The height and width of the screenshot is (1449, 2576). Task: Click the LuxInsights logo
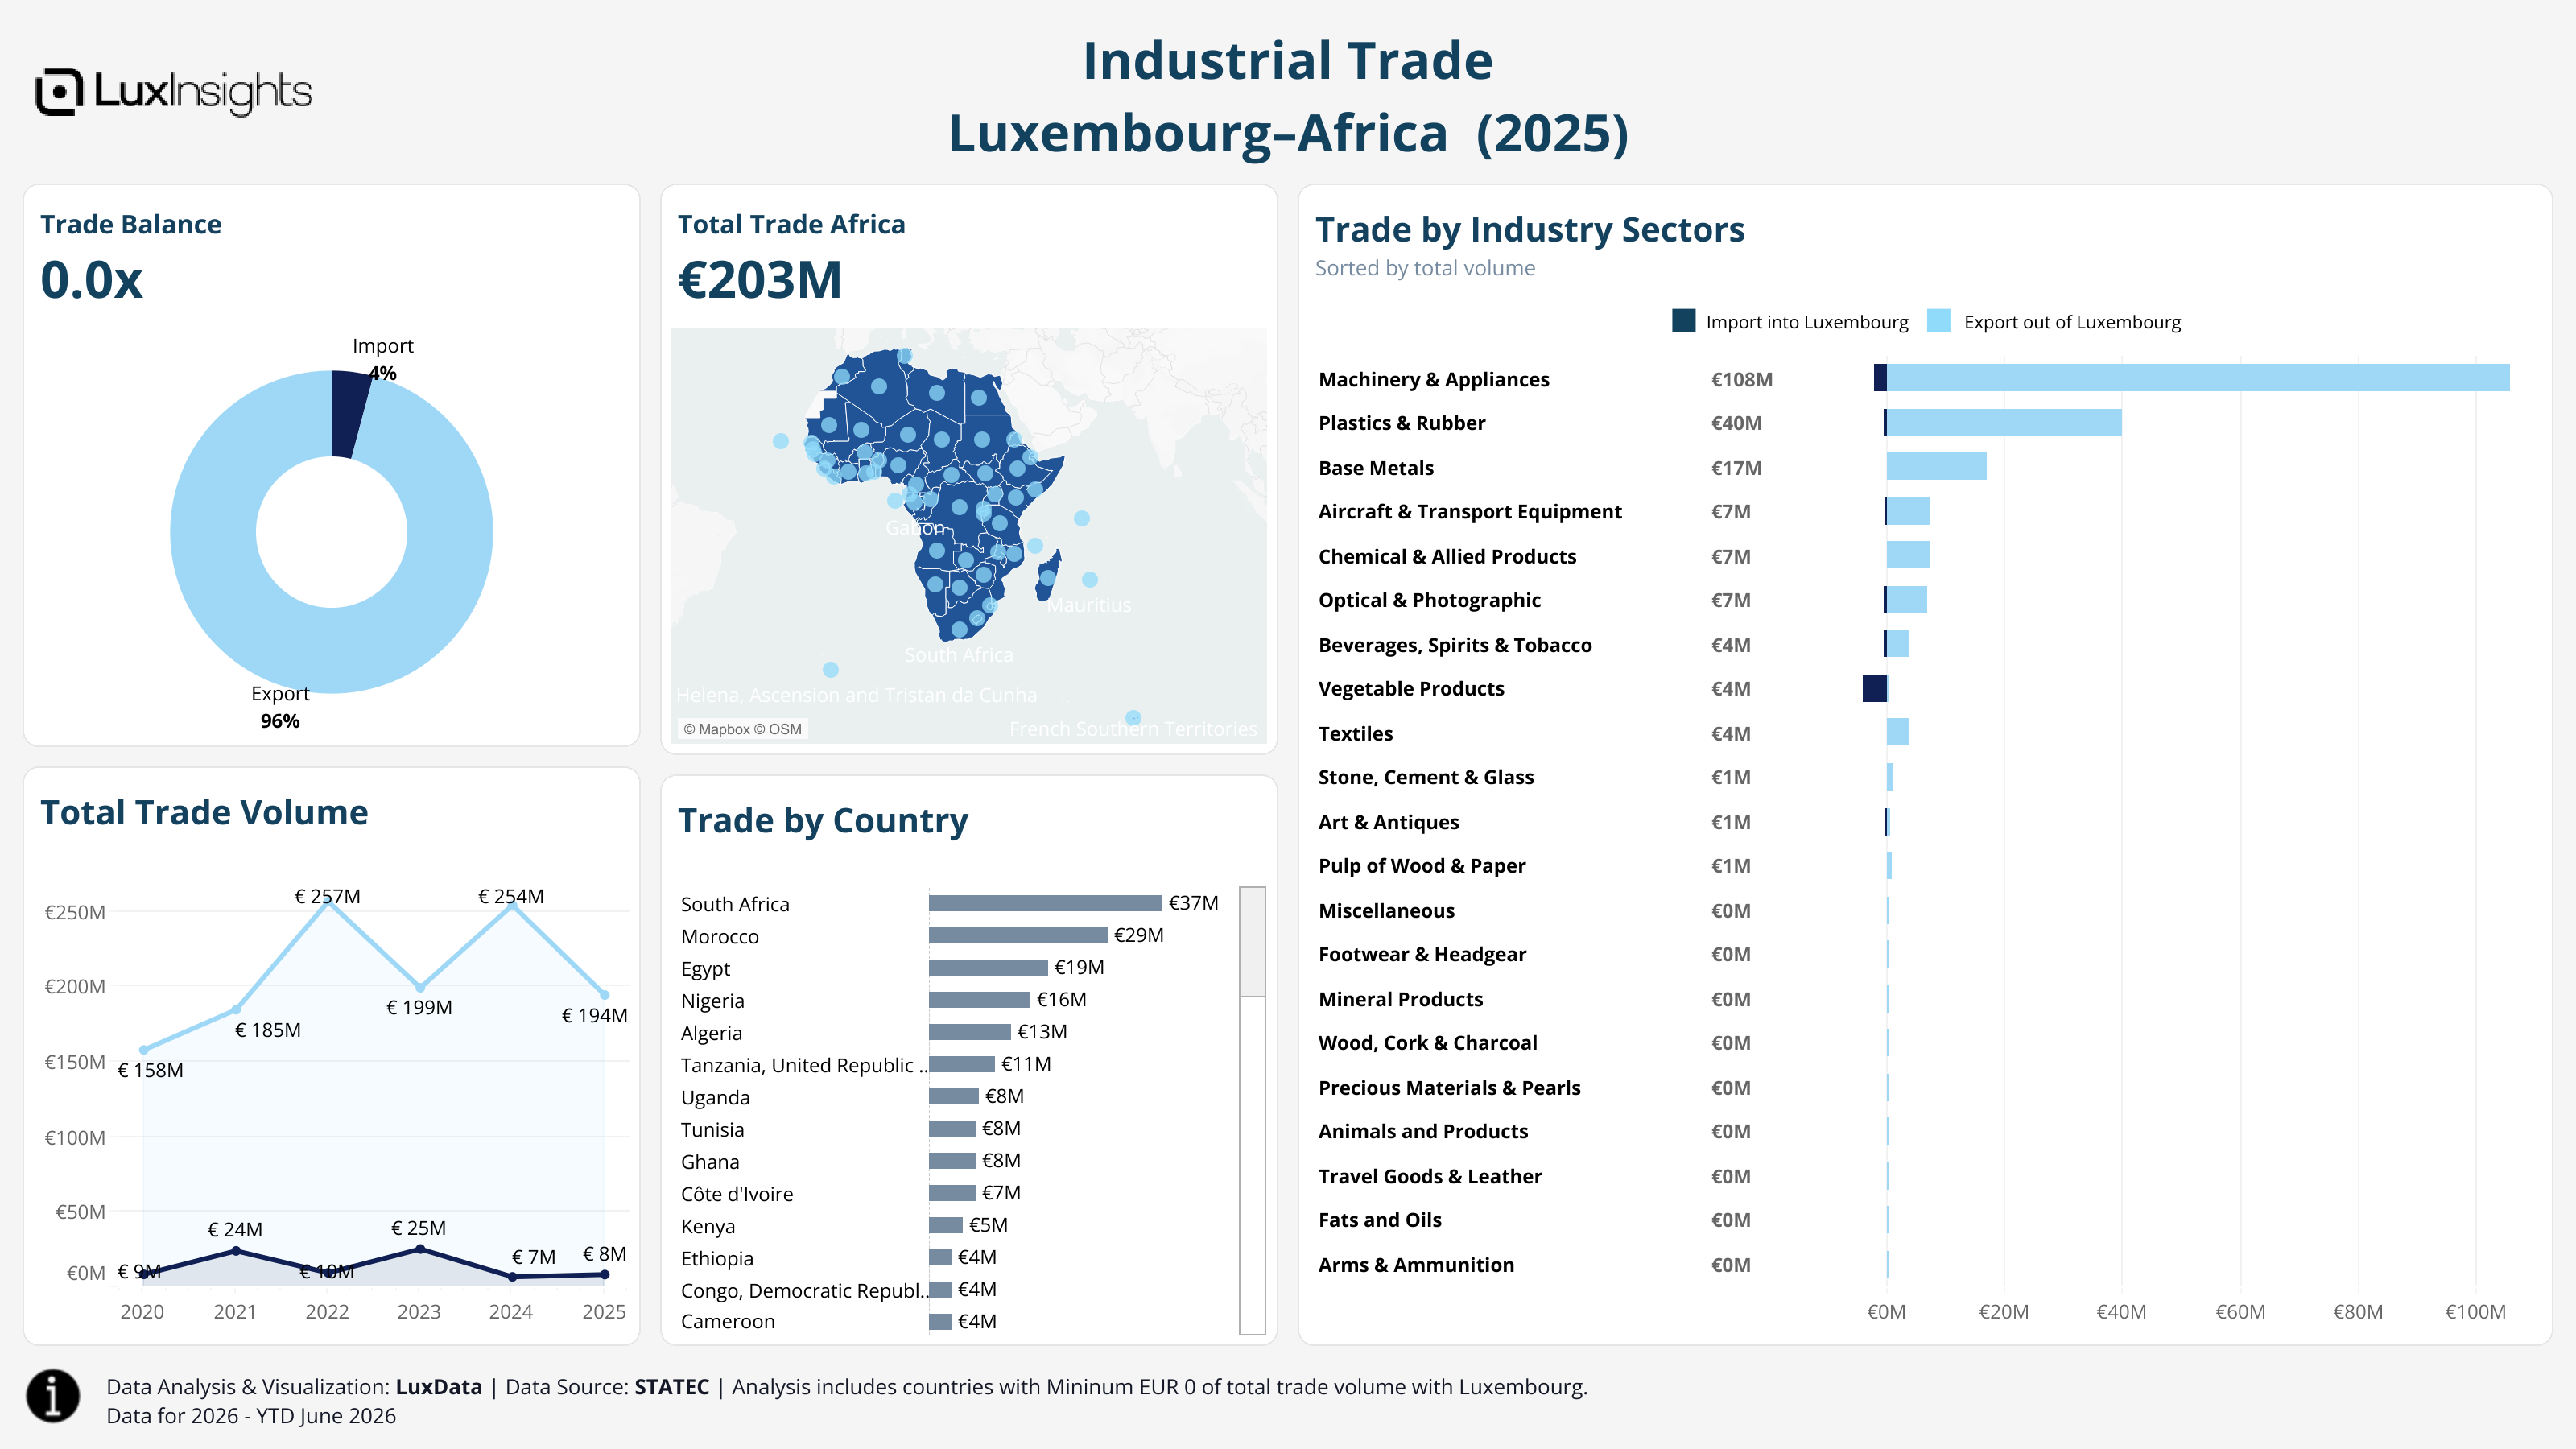click(174, 92)
